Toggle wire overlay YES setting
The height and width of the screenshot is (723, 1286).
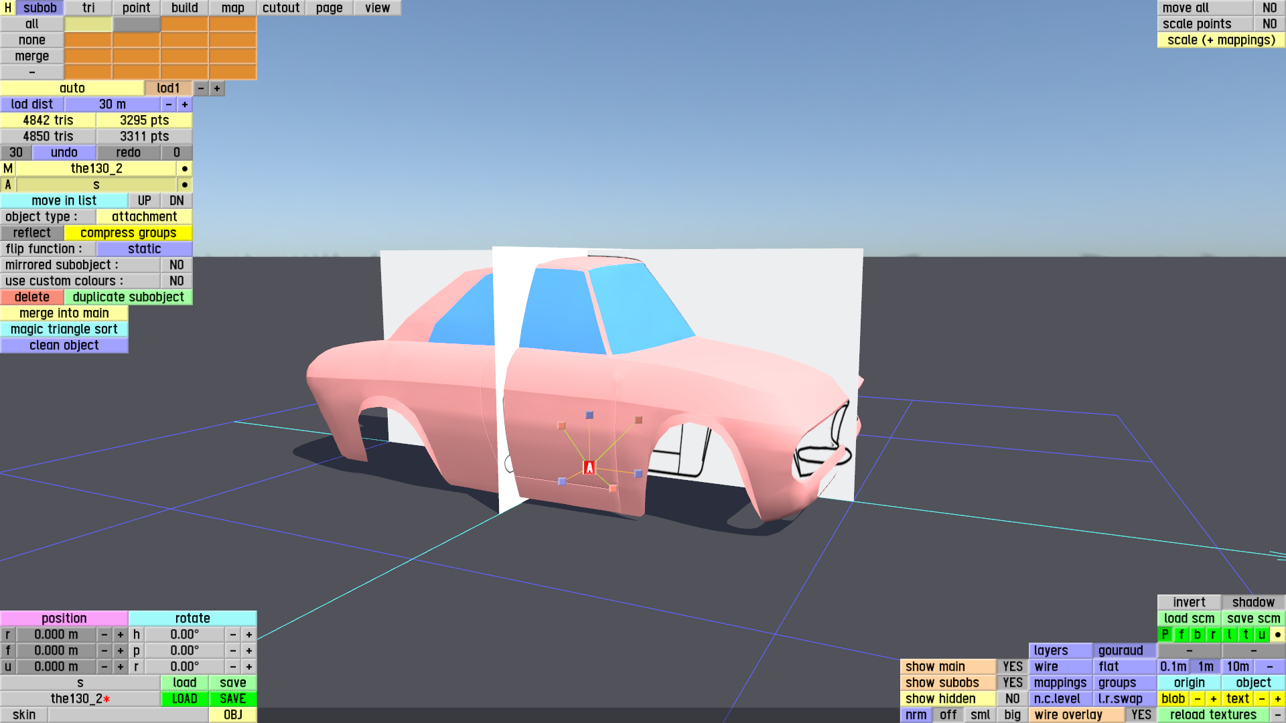(1141, 715)
